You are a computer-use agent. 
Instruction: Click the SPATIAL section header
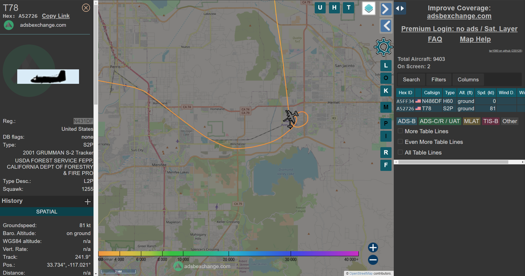coord(47,212)
